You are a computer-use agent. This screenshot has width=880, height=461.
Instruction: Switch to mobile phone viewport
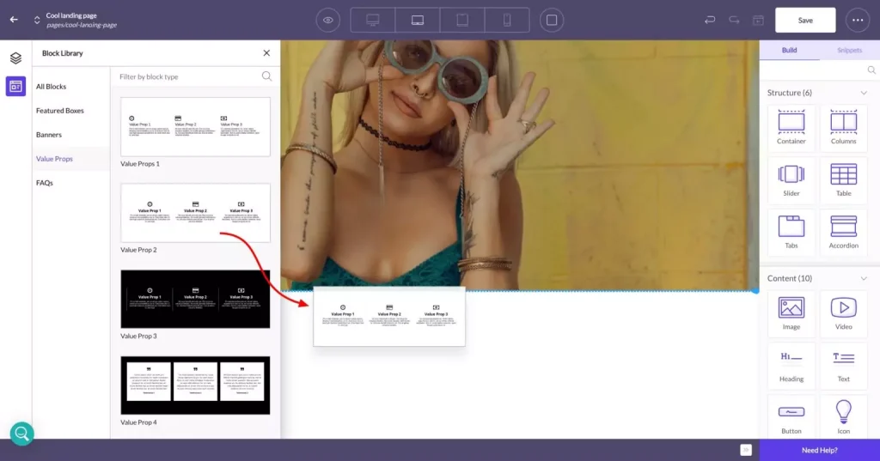click(x=507, y=21)
